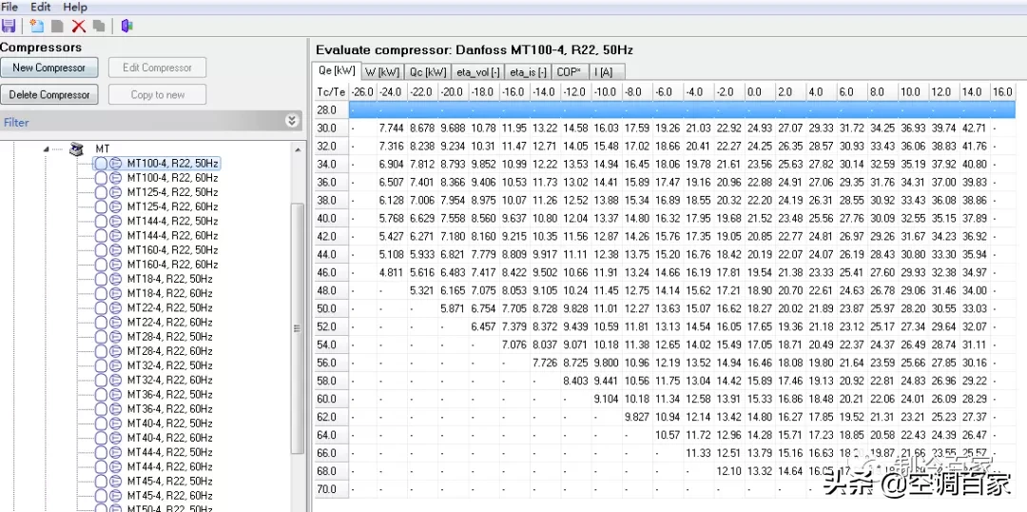Select MT18-4, R22, 50Hz in tree
1027x512 pixels.
(169, 279)
